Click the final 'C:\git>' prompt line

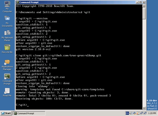22,105
